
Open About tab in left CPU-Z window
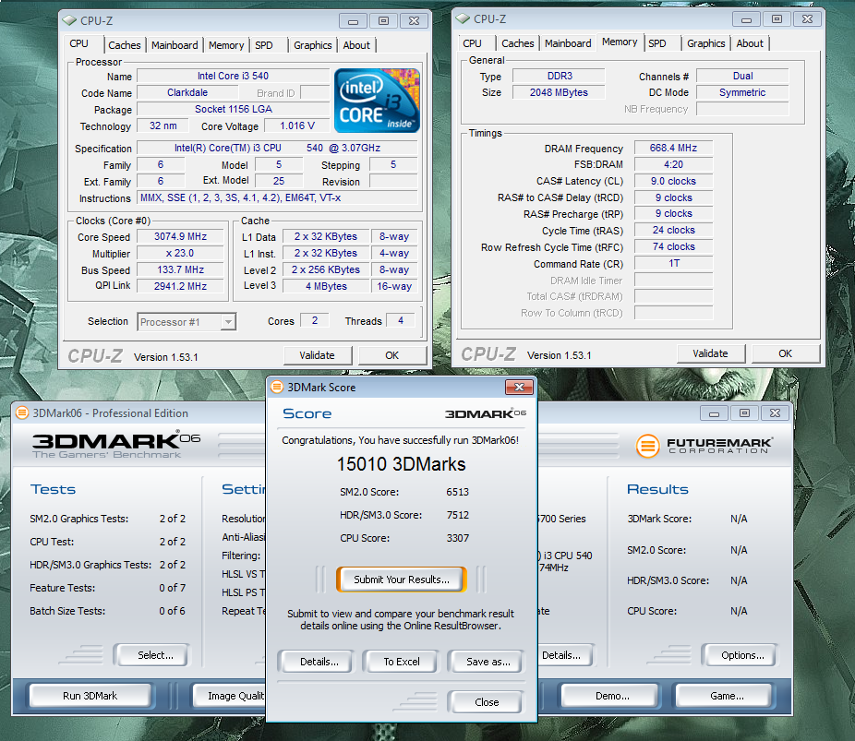click(356, 45)
